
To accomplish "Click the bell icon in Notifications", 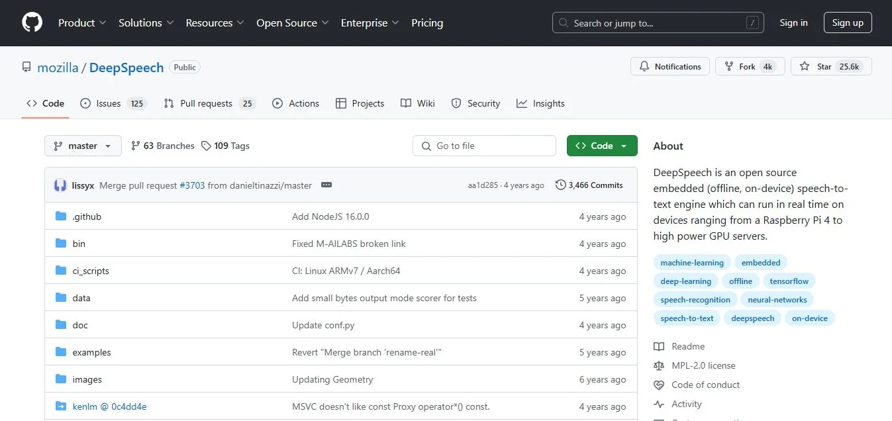I will (644, 67).
